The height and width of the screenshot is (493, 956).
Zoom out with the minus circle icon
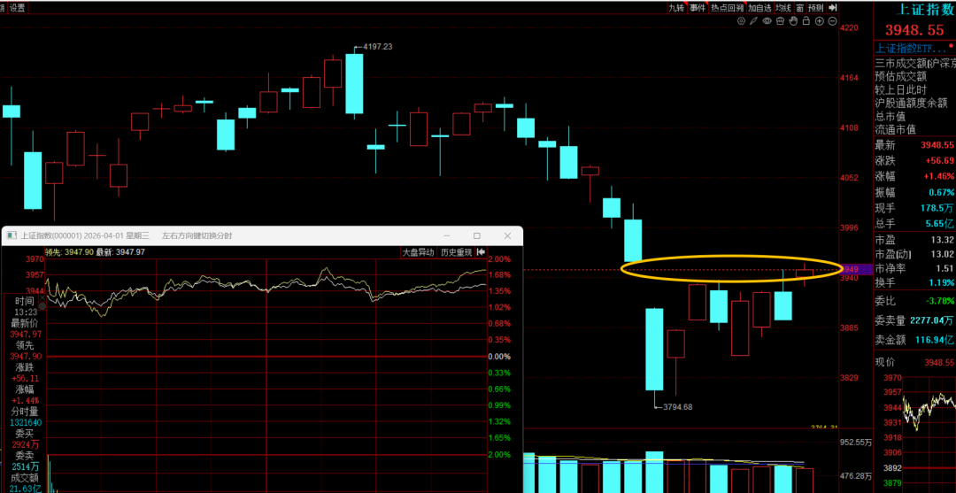(832, 20)
